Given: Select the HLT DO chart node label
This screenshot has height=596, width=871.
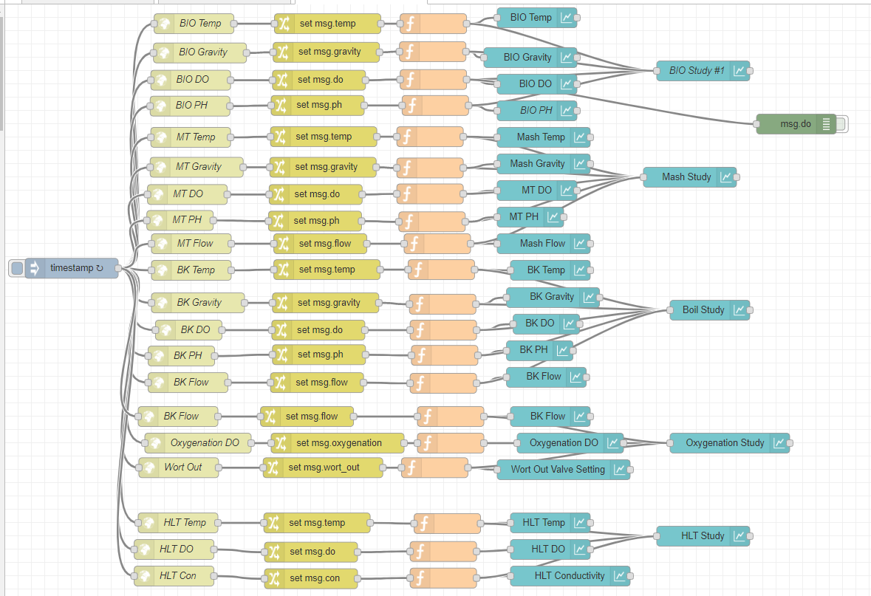Looking at the screenshot, I should click(547, 549).
